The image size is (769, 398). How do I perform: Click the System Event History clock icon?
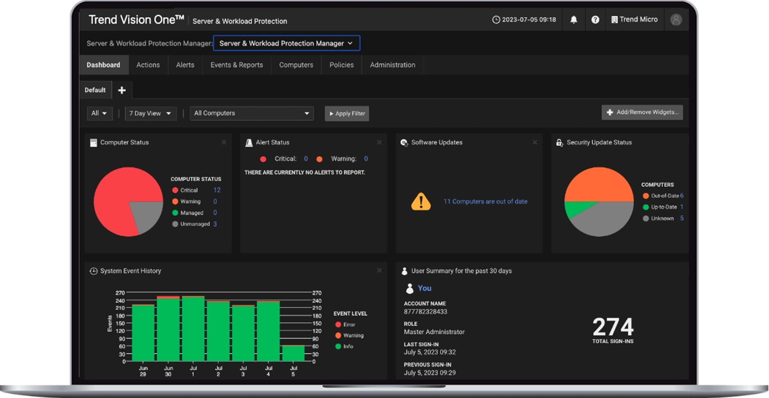(x=93, y=271)
